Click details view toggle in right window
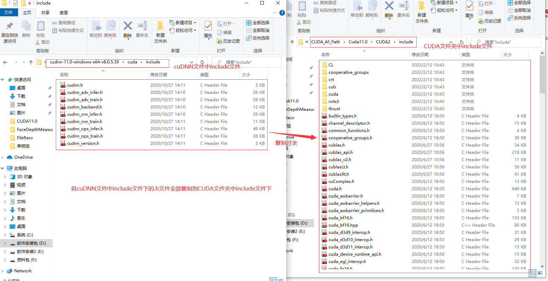548x281 pixels. click(x=533, y=273)
